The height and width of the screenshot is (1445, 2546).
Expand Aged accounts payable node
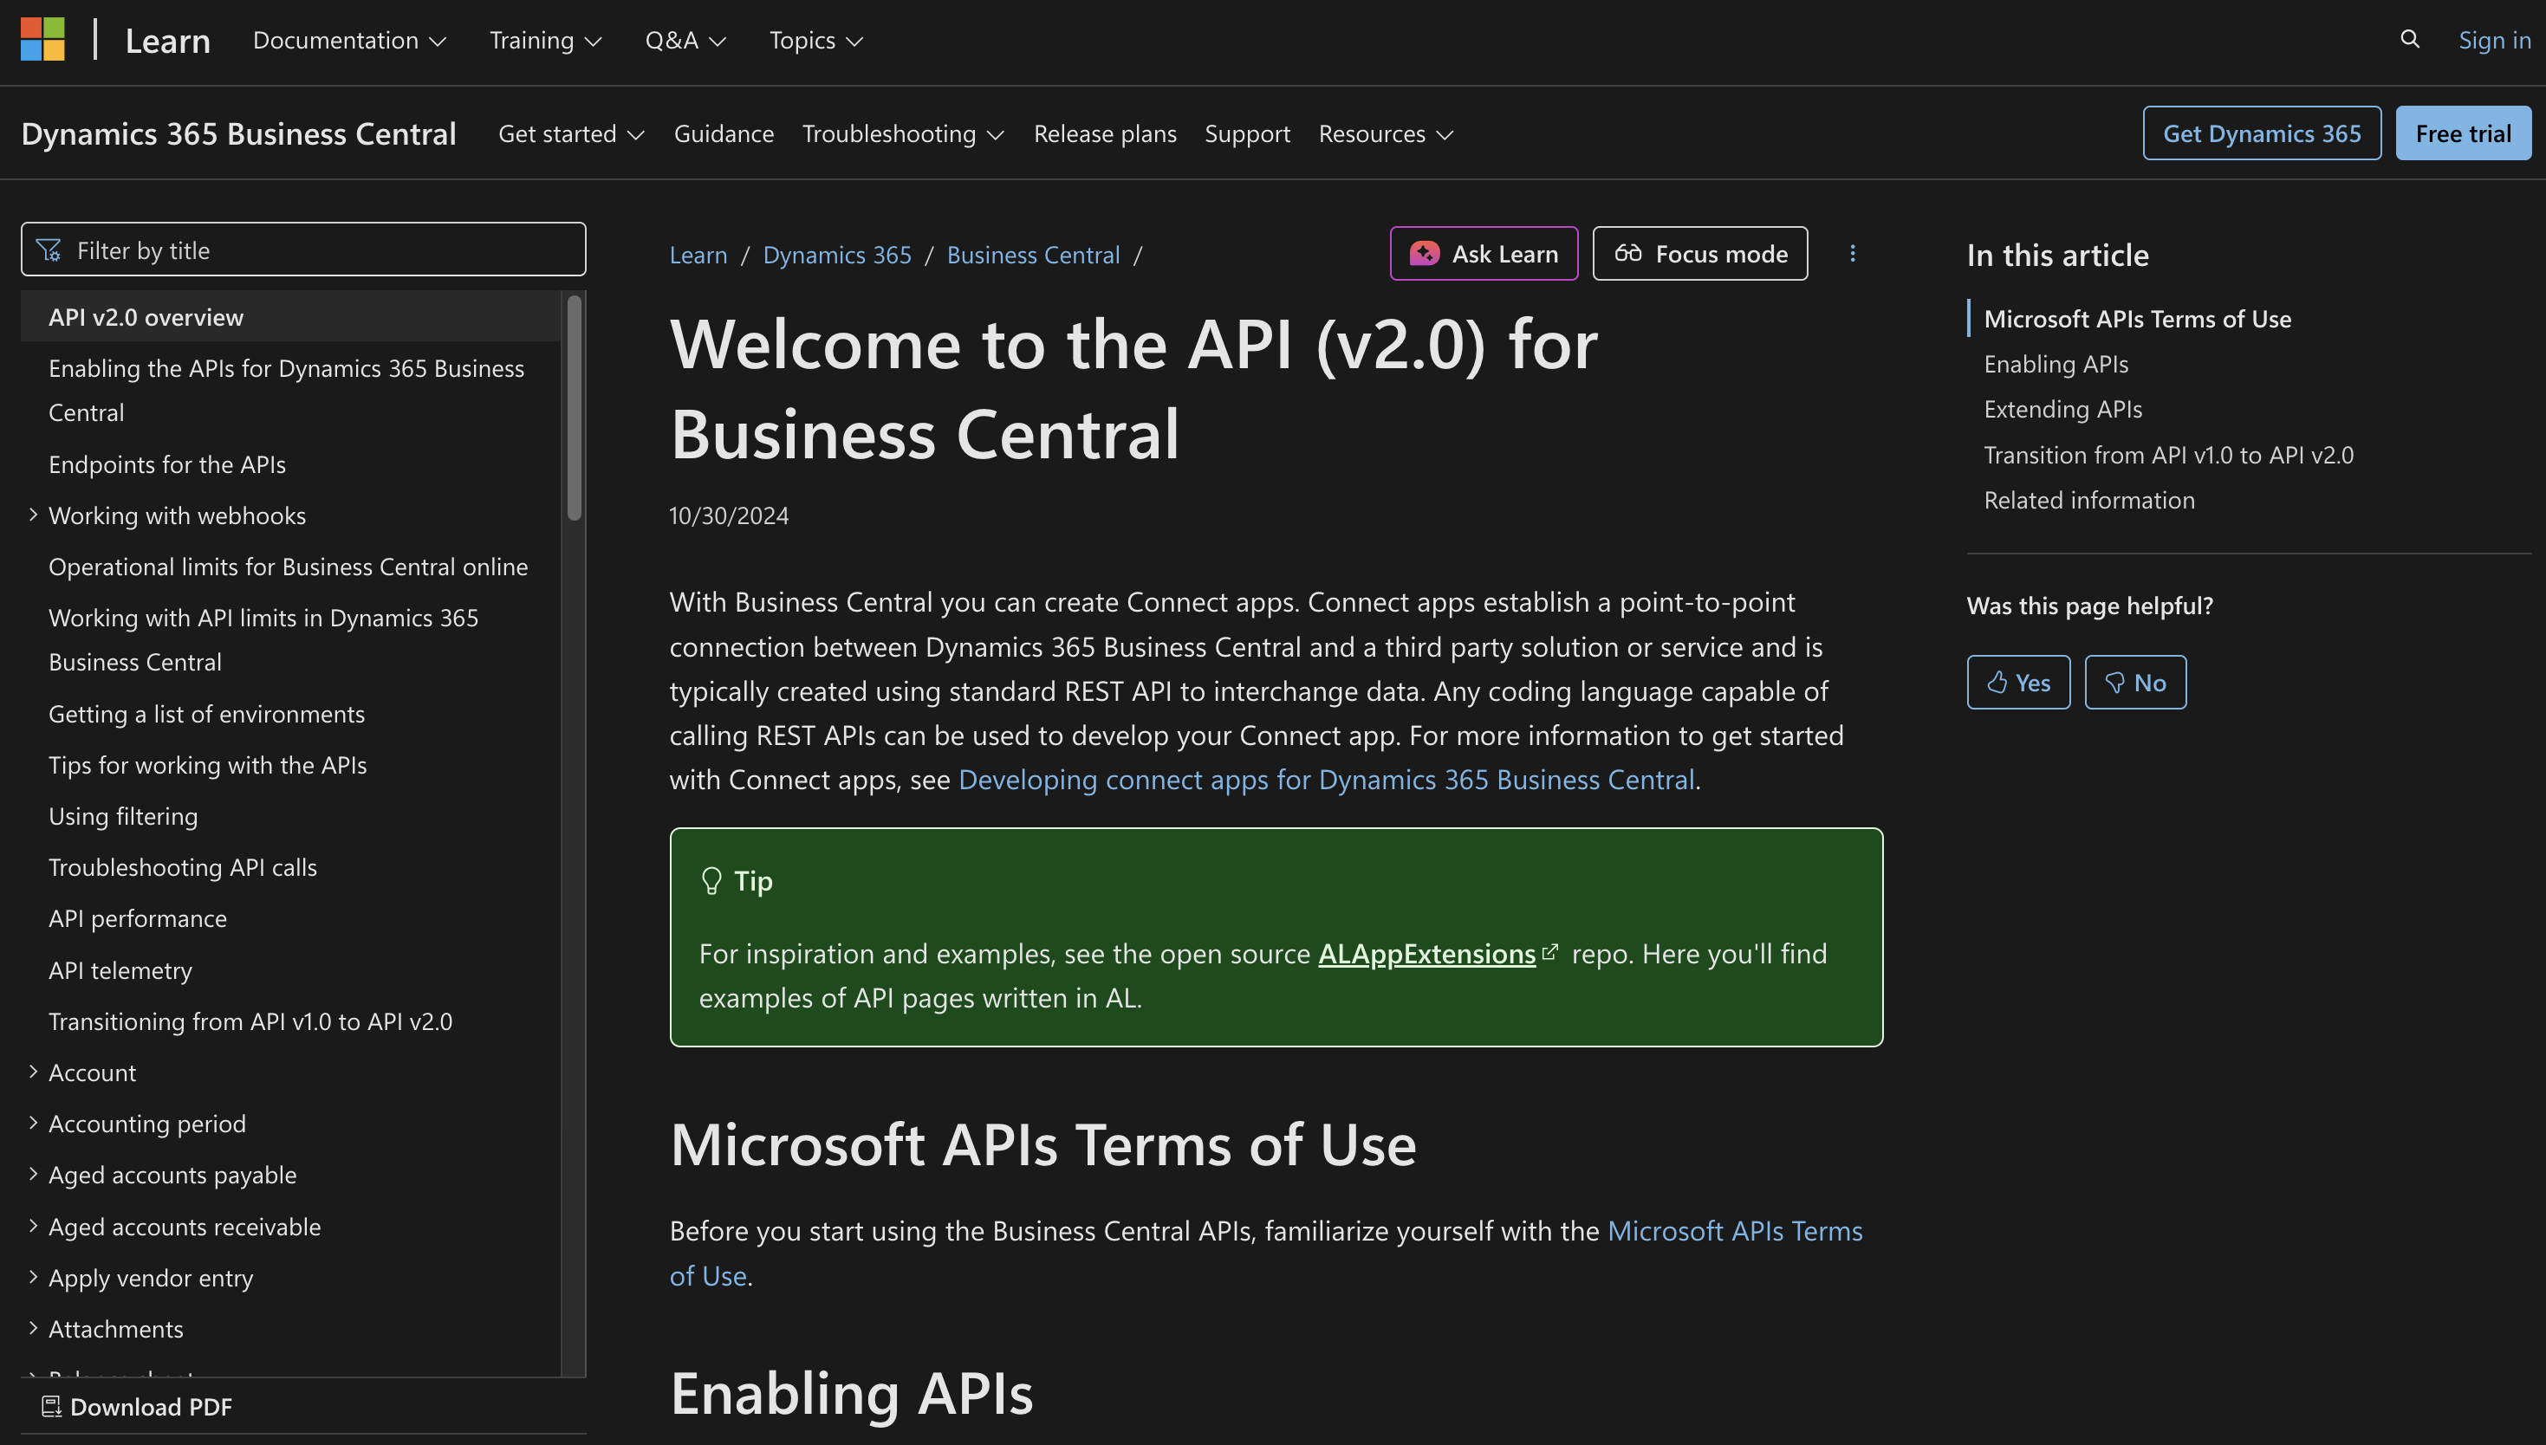point(33,1173)
